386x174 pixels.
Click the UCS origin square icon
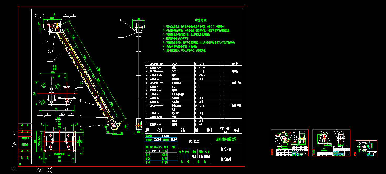[14, 170]
